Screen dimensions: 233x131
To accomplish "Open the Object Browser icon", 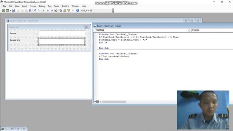I will (69, 11).
